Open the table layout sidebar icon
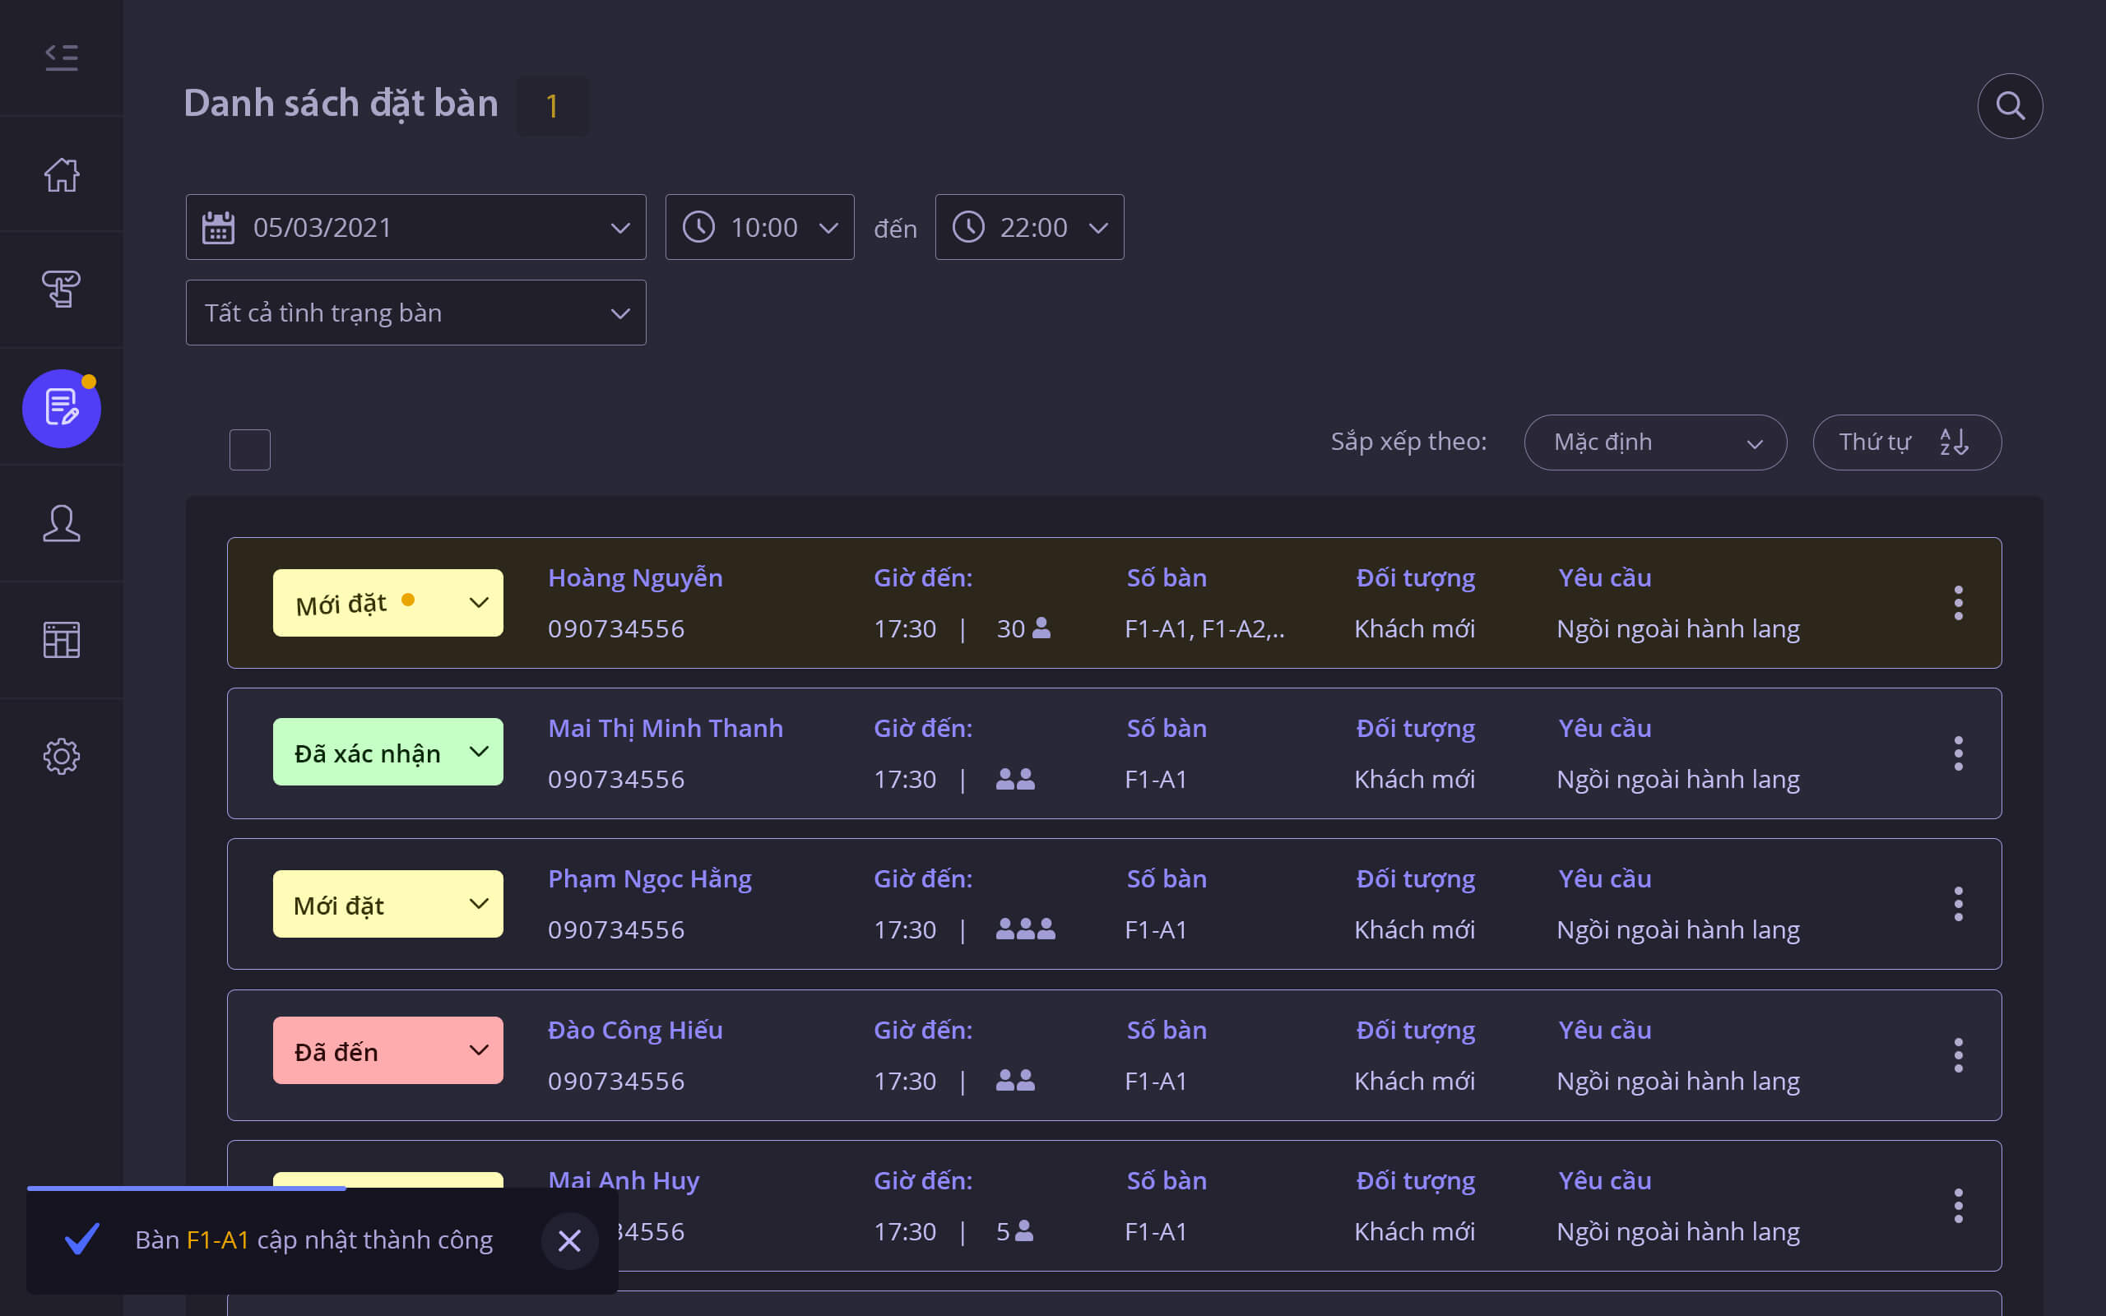2106x1316 pixels. click(61, 640)
